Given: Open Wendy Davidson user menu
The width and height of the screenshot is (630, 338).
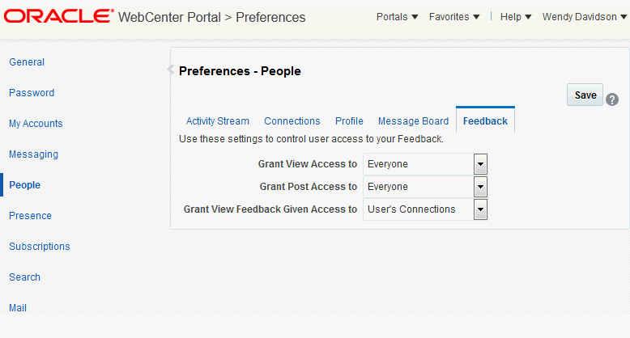Looking at the screenshot, I should click(x=585, y=17).
